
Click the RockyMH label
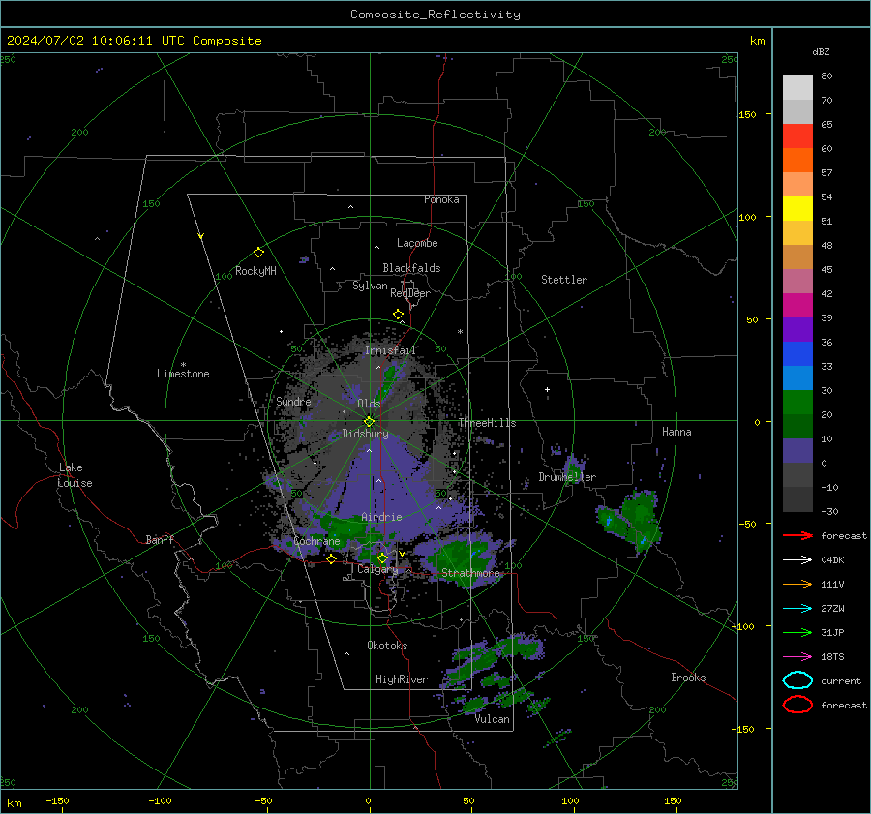click(255, 271)
